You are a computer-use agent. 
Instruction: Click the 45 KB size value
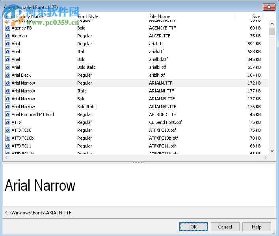255,114
